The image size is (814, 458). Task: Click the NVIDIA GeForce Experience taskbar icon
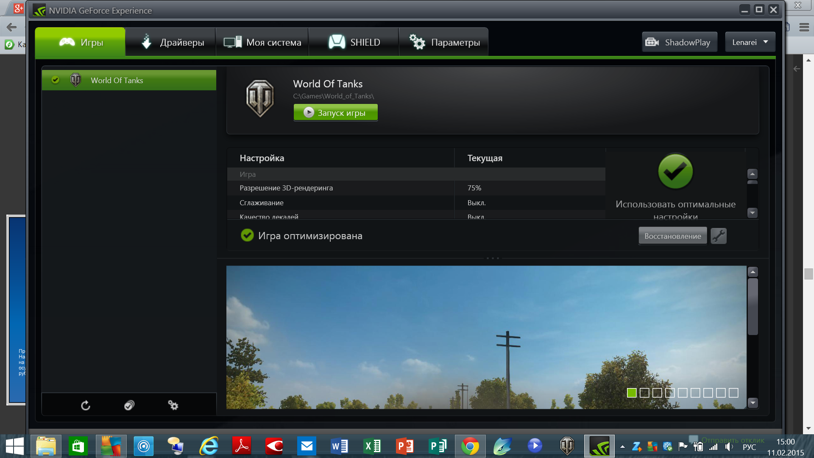[599, 446]
